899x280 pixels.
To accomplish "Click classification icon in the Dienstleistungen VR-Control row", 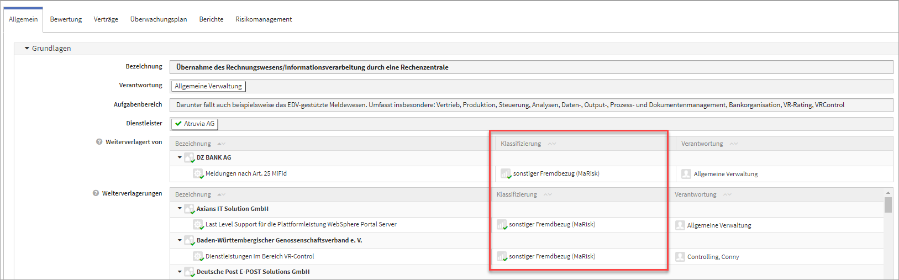I will pyautogui.click(x=502, y=257).
